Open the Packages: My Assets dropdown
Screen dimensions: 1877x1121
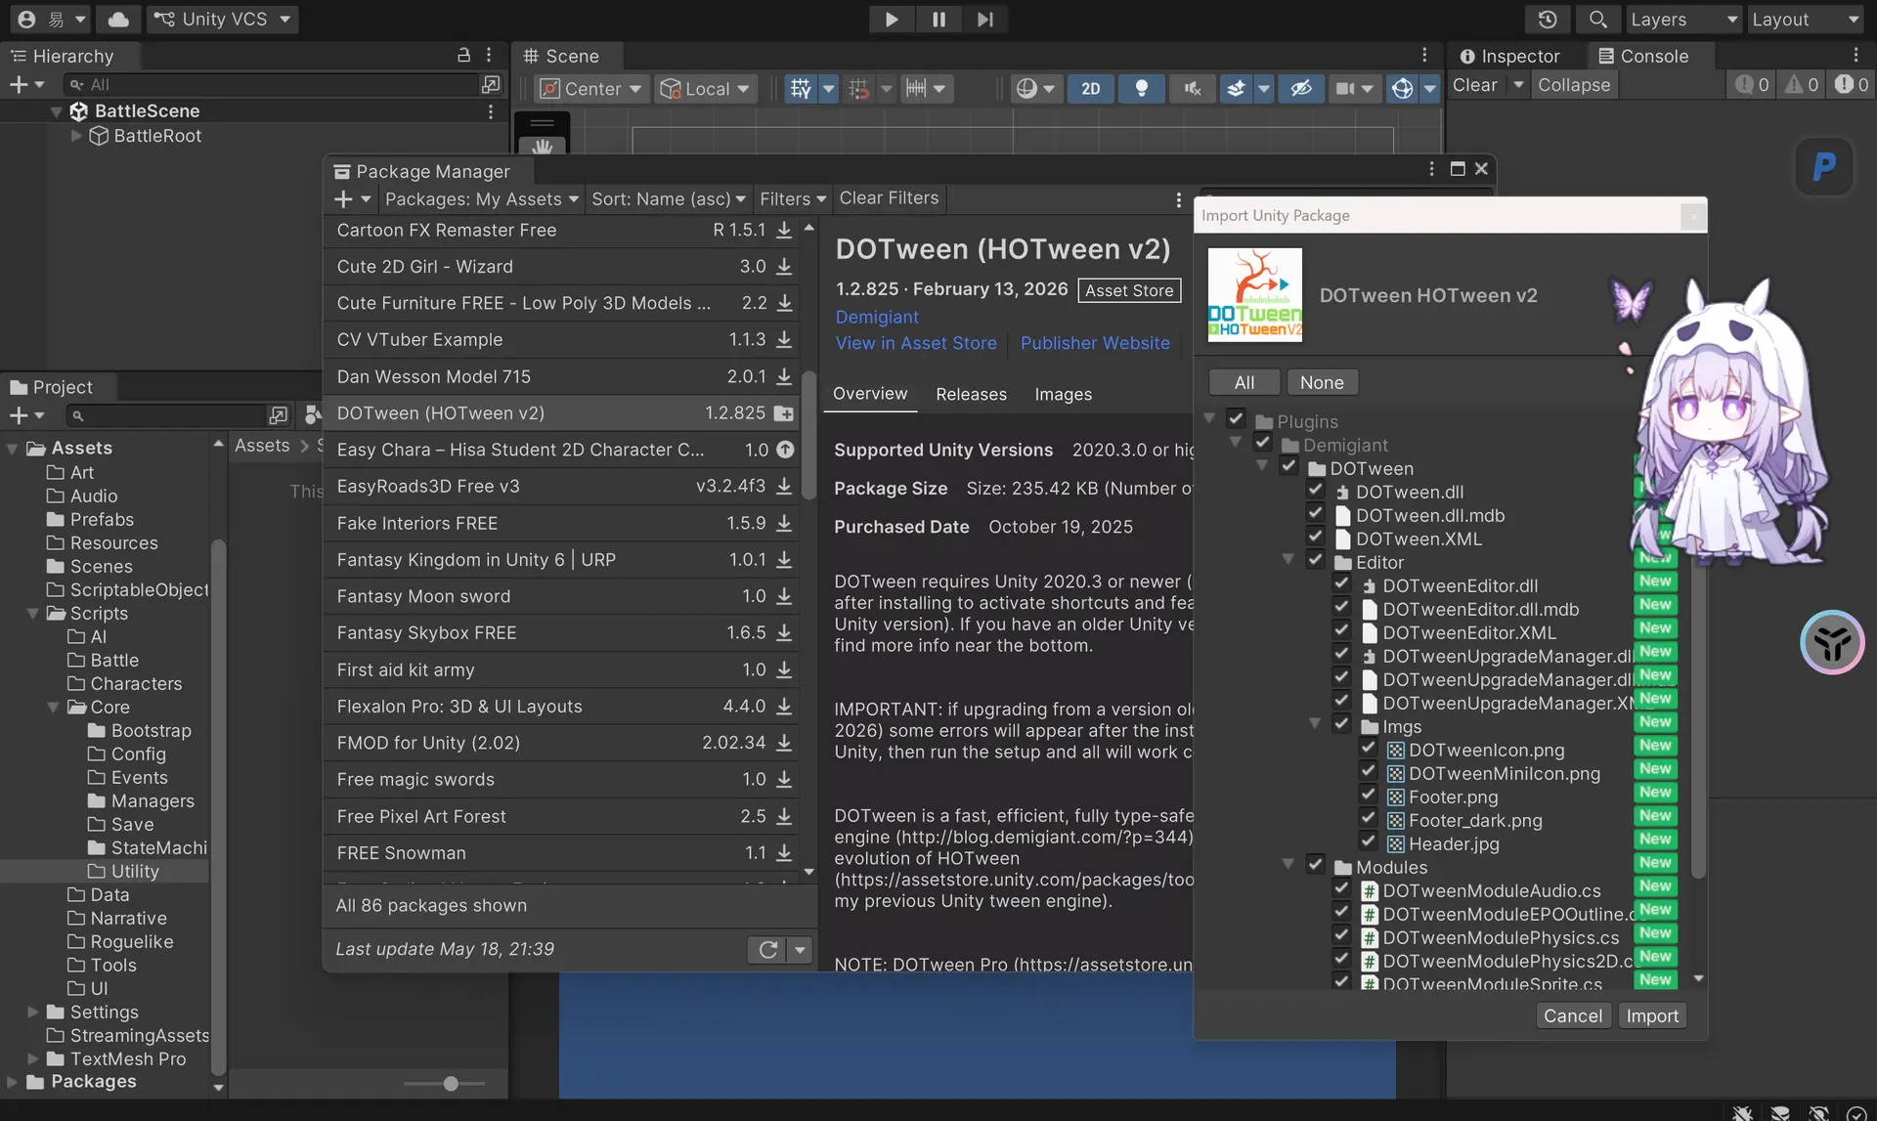point(482,199)
